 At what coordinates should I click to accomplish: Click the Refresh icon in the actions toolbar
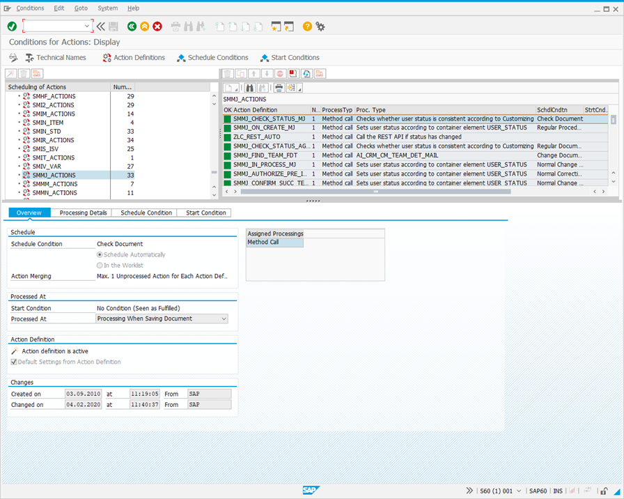point(307,73)
